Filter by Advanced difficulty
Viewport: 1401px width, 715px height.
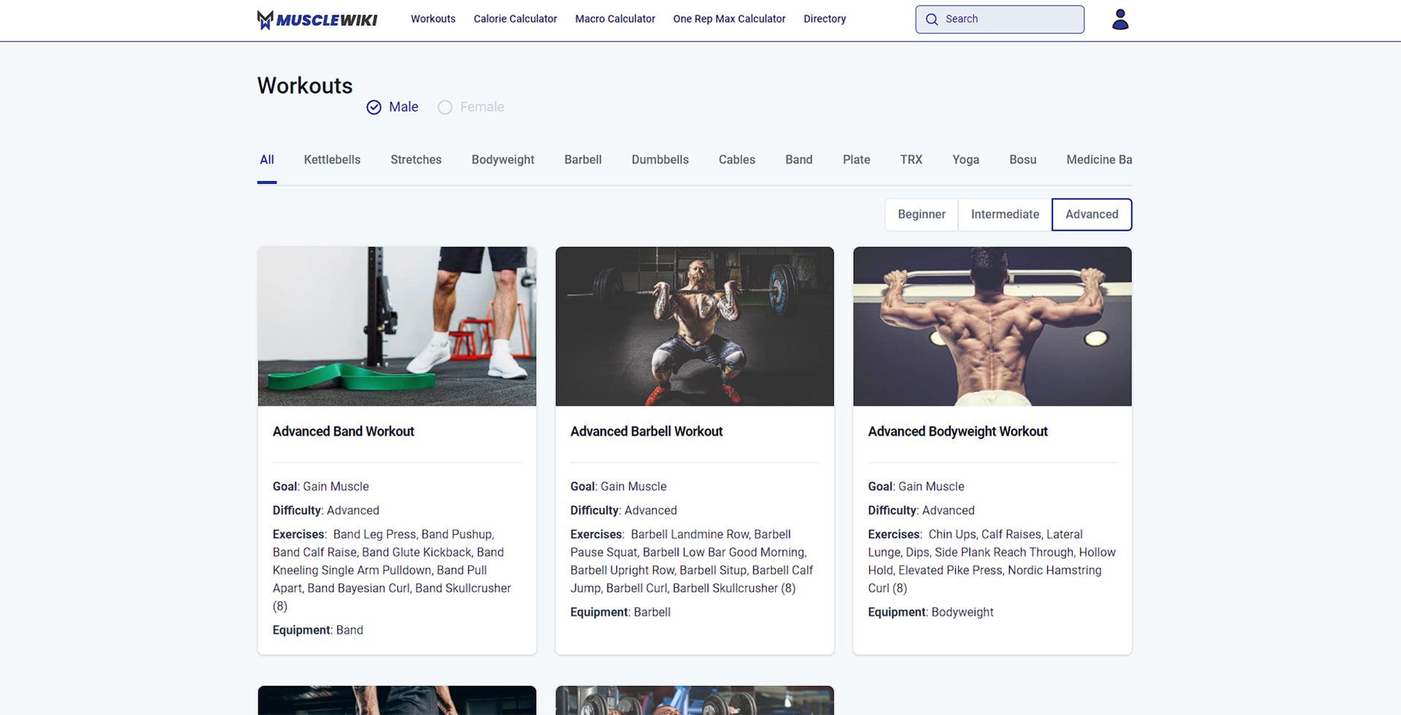(x=1092, y=214)
